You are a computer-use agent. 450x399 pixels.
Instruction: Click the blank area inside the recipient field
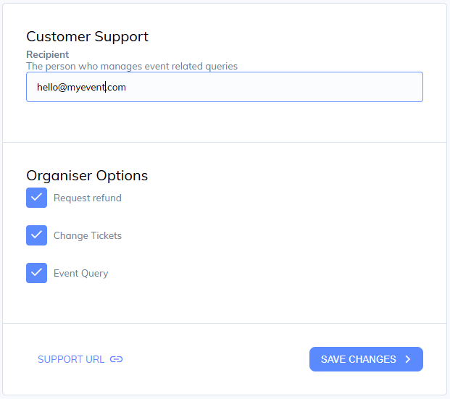pos(272,87)
